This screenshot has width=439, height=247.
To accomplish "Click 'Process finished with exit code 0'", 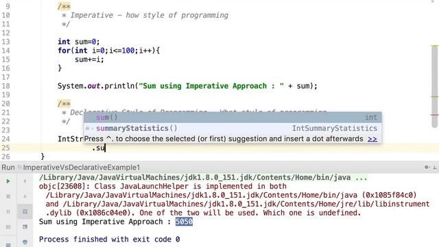I will (110, 239).
